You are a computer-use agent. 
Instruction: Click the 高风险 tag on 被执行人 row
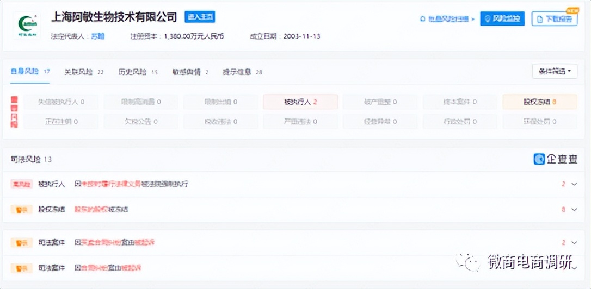coord(21,184)
